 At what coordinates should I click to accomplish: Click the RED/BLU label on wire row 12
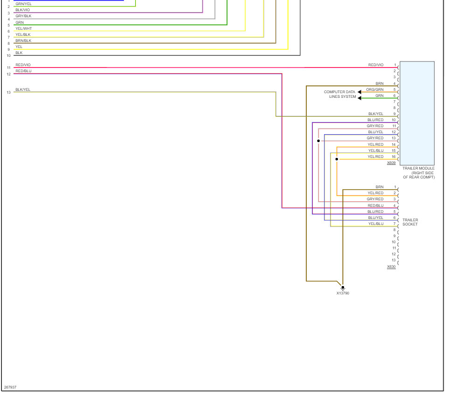pyautogui.click(x=23, y=71)
